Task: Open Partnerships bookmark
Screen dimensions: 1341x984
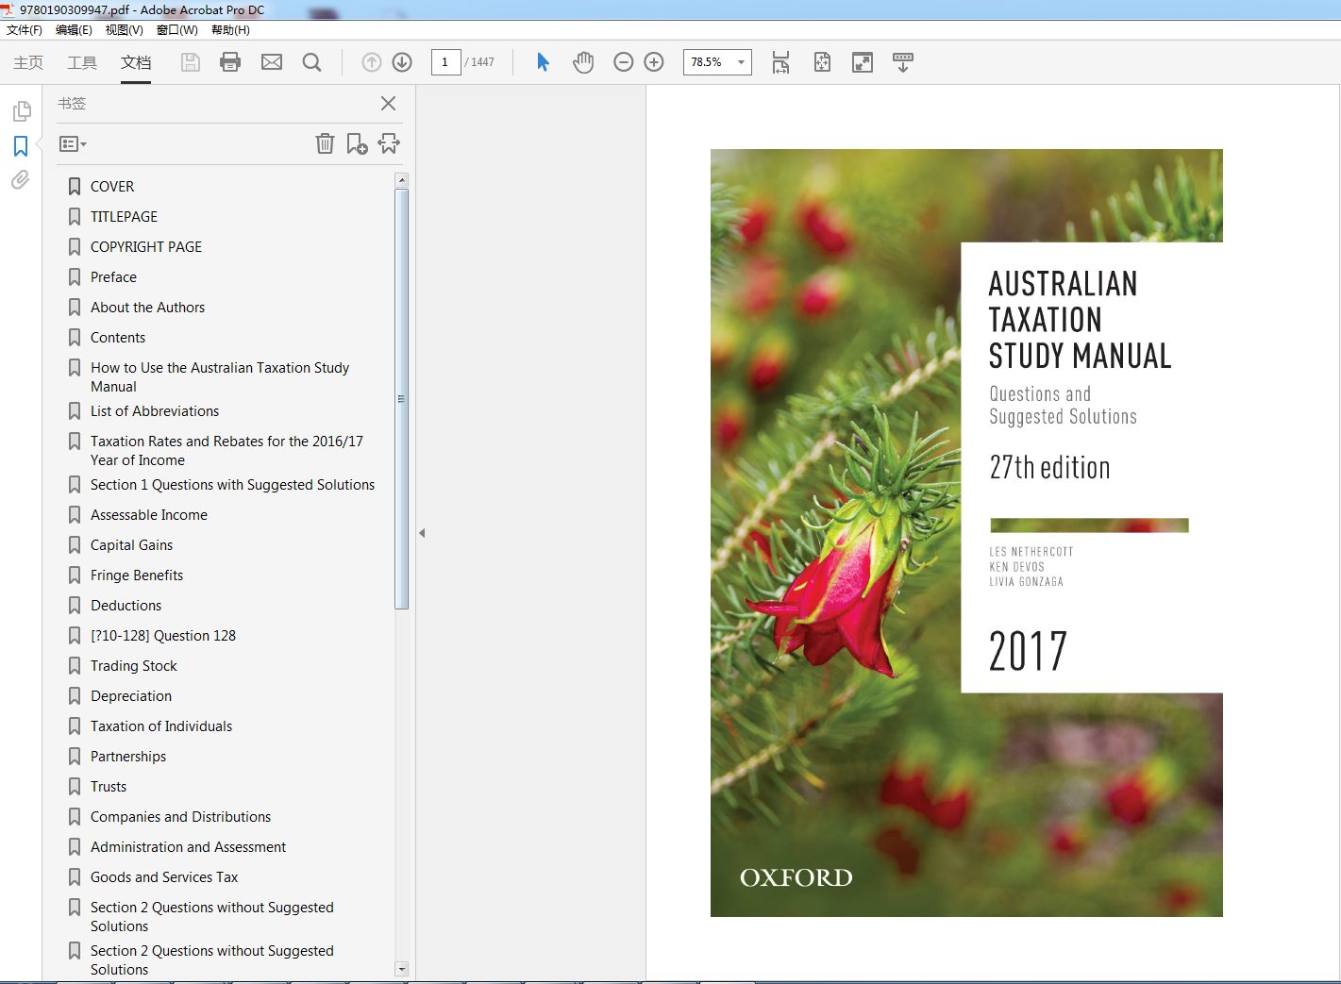Action: (x=128, y=757)
